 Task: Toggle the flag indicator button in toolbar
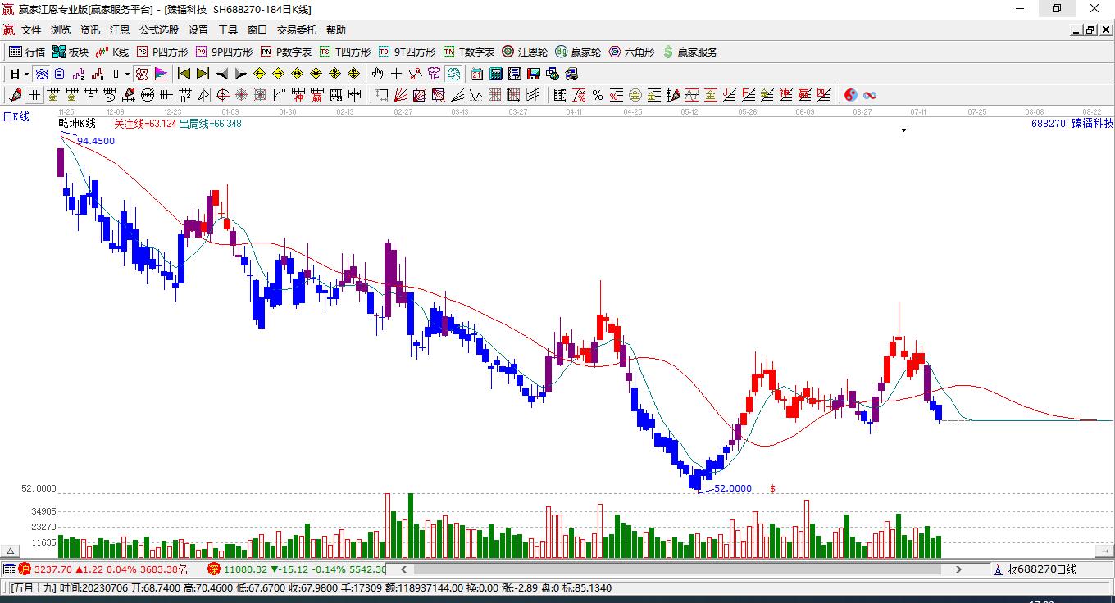tap(162, 74)
